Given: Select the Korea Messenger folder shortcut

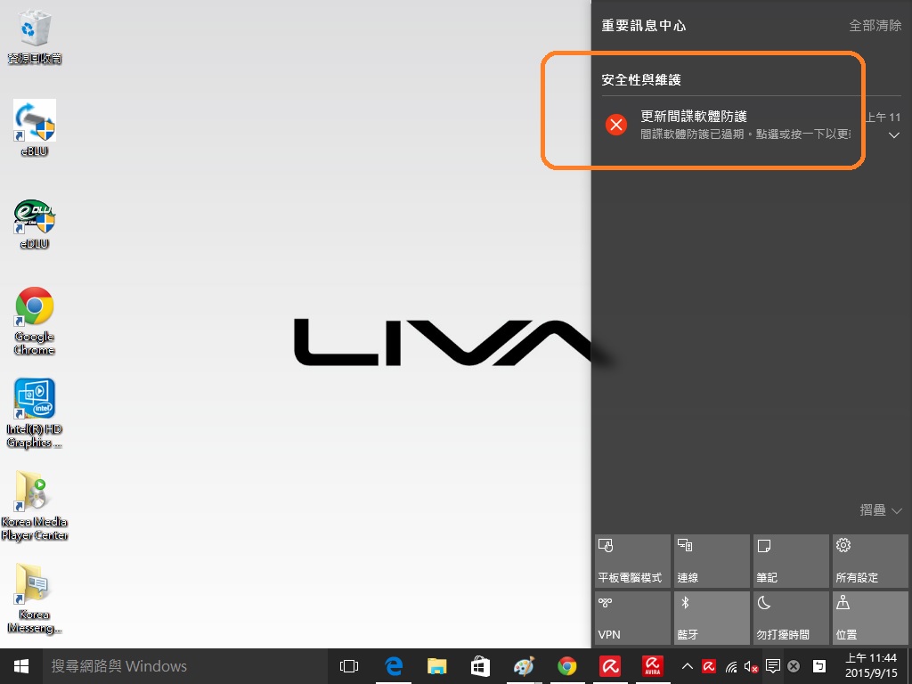Looking at the screenshot, I should pos(35,599).
